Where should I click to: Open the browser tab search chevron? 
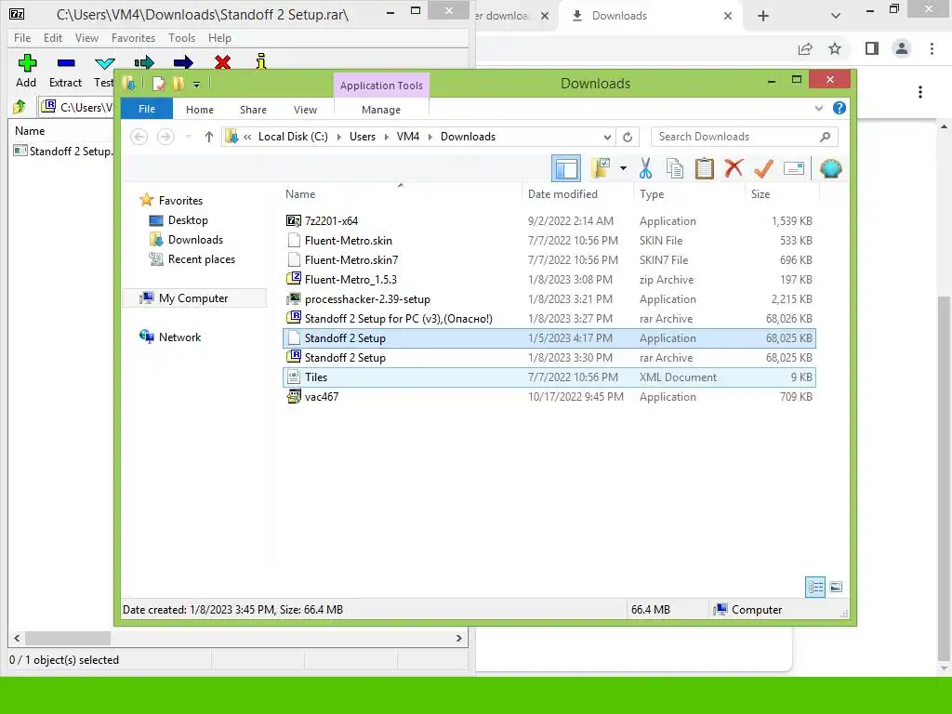click(836, 16)
